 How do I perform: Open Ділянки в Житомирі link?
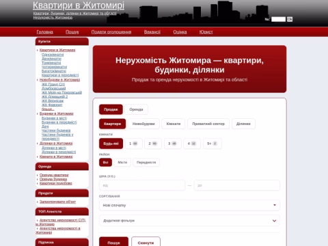tap(56, 143)
